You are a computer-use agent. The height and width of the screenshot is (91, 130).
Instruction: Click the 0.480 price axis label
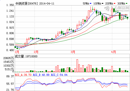[10, 50]
